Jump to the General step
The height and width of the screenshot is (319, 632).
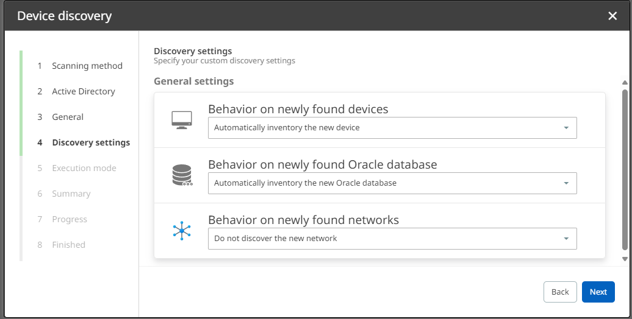pos(68,117)
